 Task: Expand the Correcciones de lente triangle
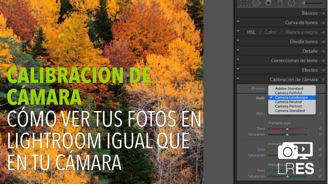(x=323, y=61)
